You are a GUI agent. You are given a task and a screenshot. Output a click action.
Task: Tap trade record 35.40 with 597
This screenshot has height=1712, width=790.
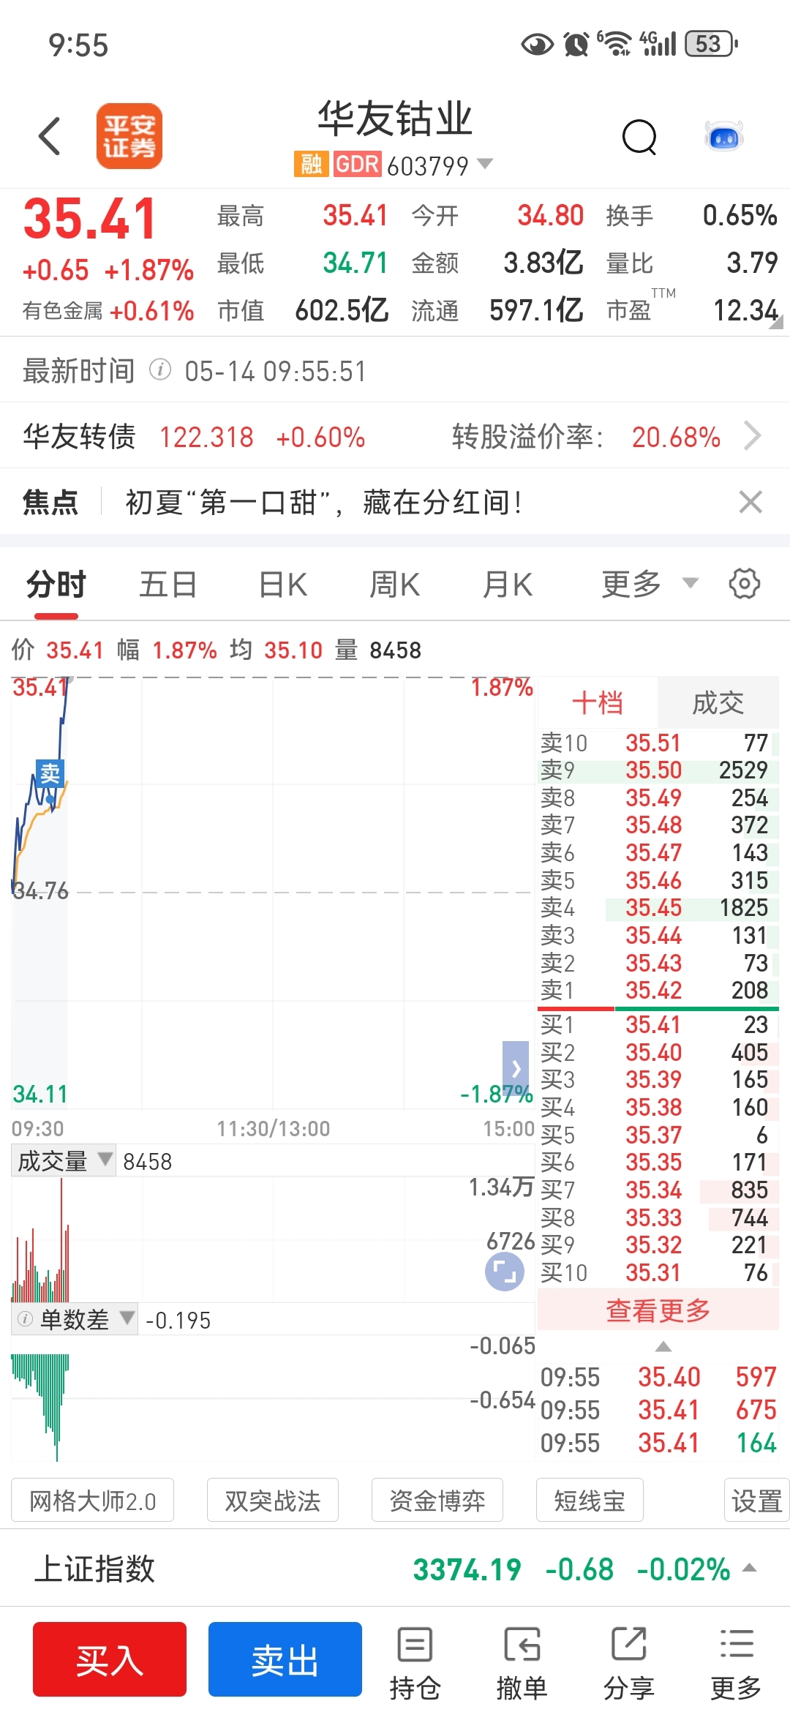(658, 1377)
